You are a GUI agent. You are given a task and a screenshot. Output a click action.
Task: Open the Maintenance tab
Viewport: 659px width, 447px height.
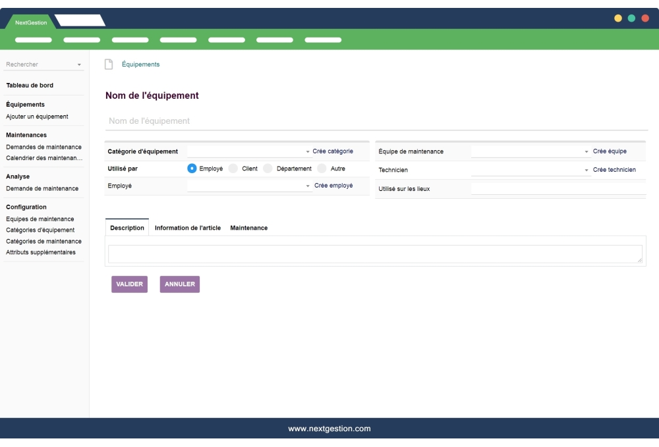pyautogui.click(x=248, y=227)
